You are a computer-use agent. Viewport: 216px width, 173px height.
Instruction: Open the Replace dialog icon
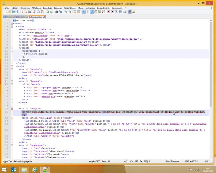61,12
